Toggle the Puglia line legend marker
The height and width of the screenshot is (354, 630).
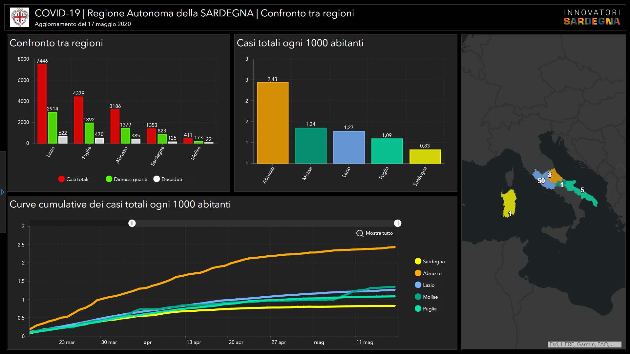pyautogui.click(x=418, y=309)
